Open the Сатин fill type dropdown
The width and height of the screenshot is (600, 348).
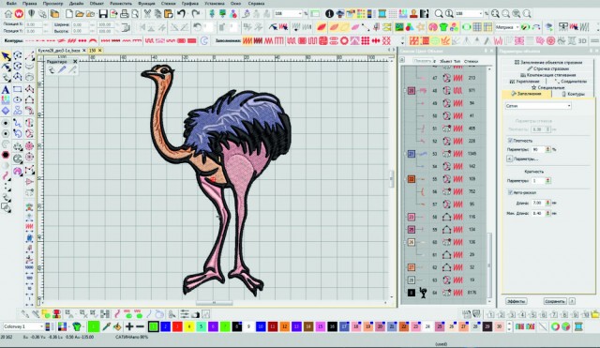click(x=538, y=106)
